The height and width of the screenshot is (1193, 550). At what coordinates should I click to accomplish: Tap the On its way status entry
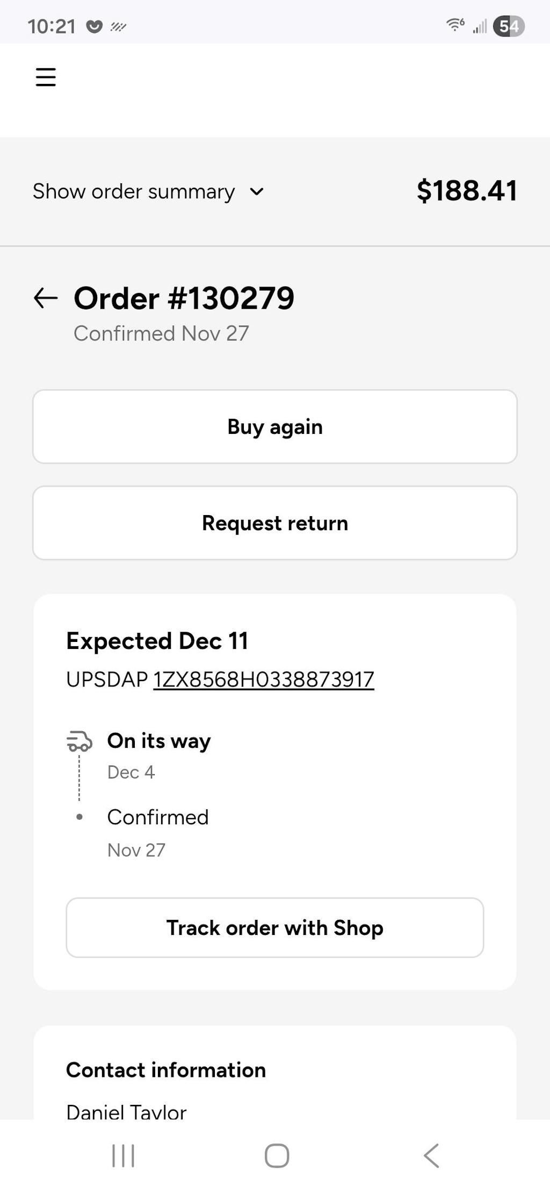(x=159, y=741)
